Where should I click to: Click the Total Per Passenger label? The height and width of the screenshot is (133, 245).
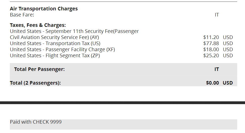coord(39,69)
